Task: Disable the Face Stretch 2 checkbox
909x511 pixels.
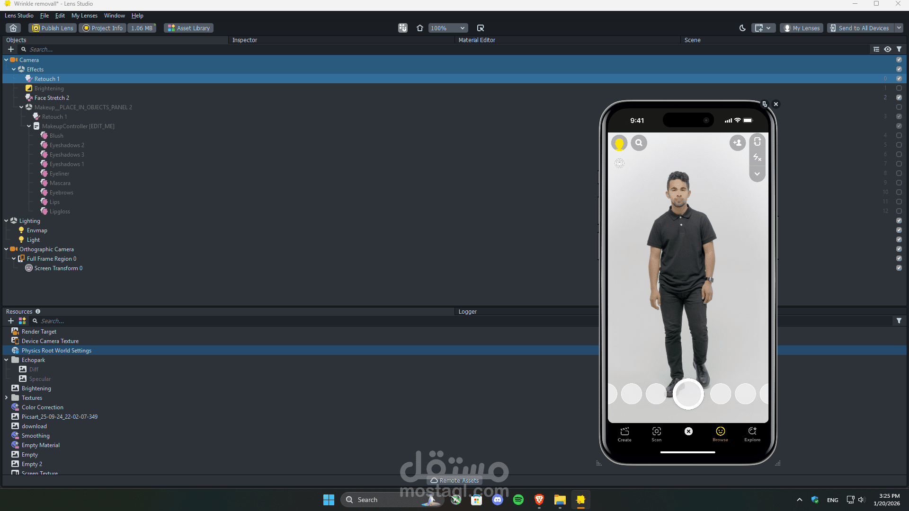Action: point(899,97)
